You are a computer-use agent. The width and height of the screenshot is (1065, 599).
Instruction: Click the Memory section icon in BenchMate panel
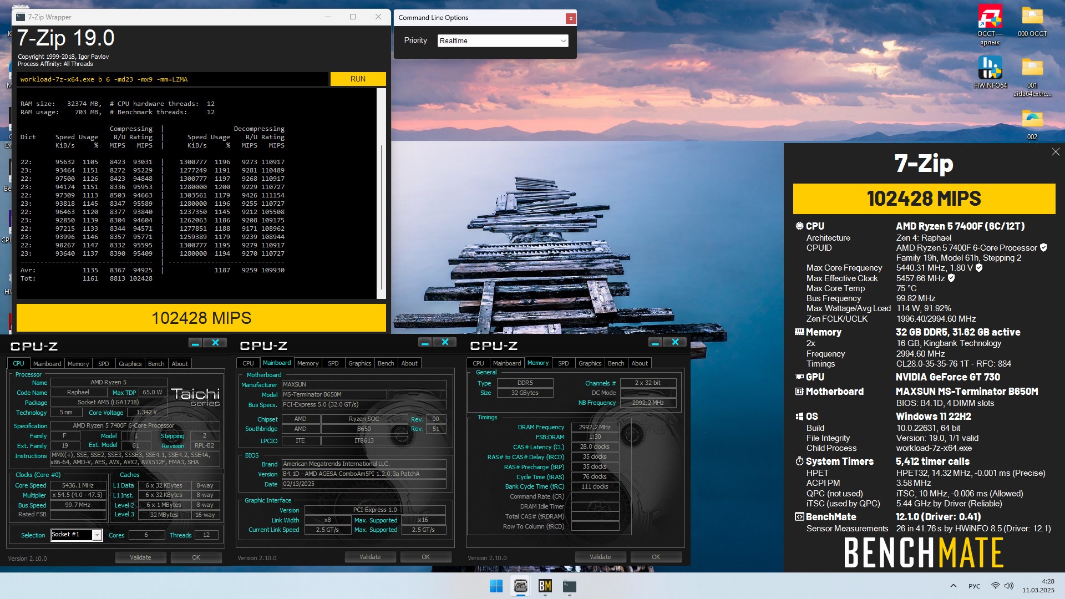pyautogui.click(x=799, y=332)
